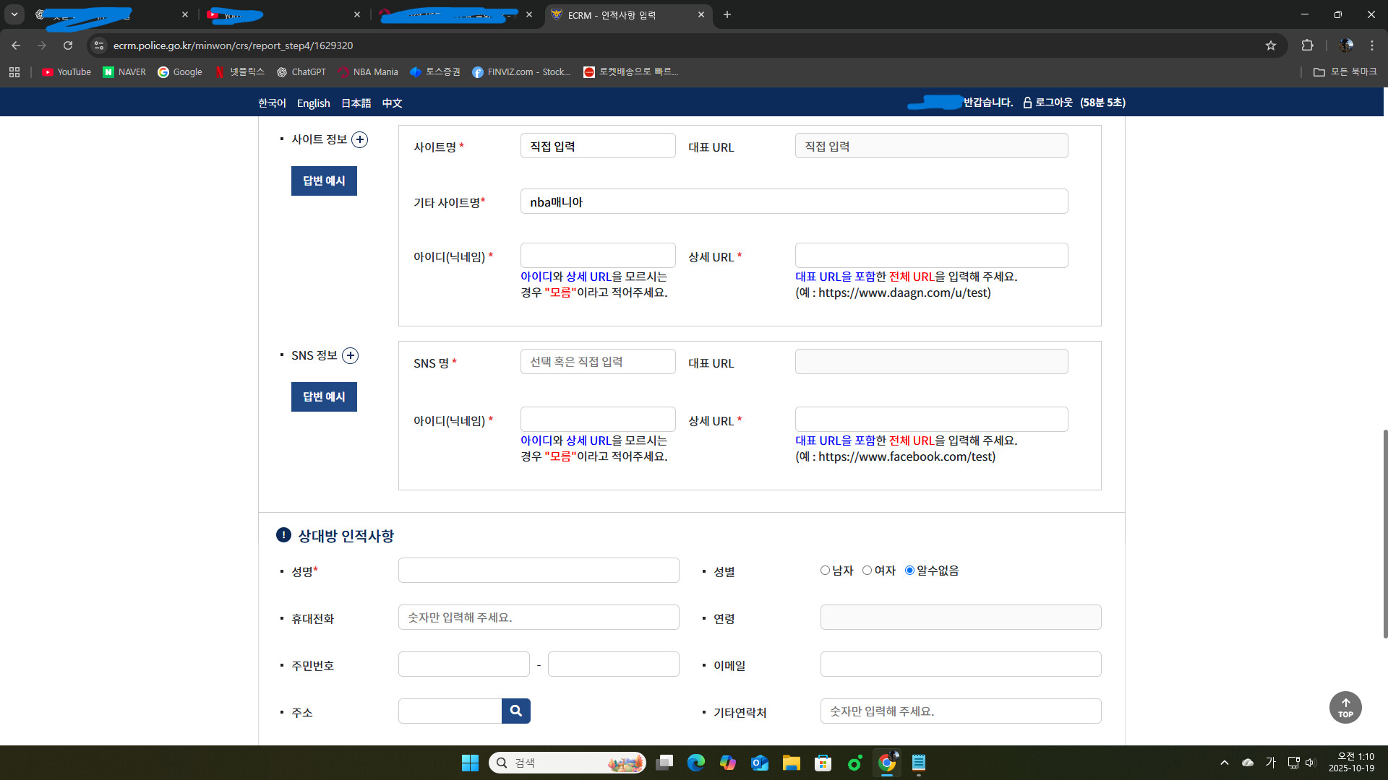Select the 여자 gender radio button
1388x780 pixels.
click(867, 571)
